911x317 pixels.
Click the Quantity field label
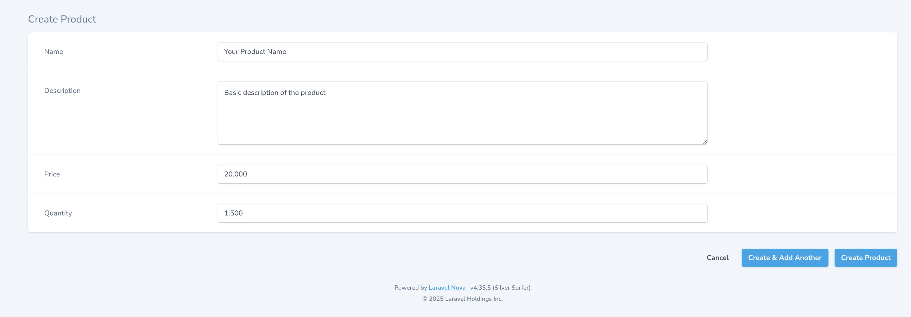pyautogui.click(x=58, y=213)
